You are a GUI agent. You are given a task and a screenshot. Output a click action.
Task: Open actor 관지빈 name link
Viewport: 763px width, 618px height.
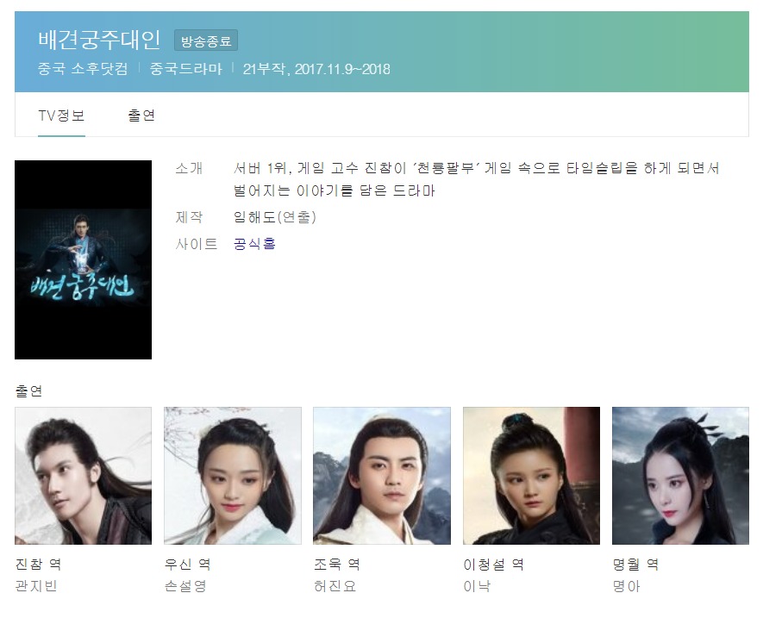[x=36, y=586]
